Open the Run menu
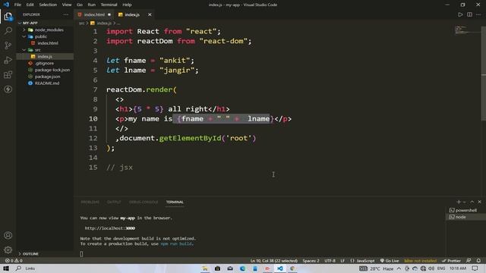The height and width of the screenshot is (273, 486). pyautogui.click(x=91, y=5)
